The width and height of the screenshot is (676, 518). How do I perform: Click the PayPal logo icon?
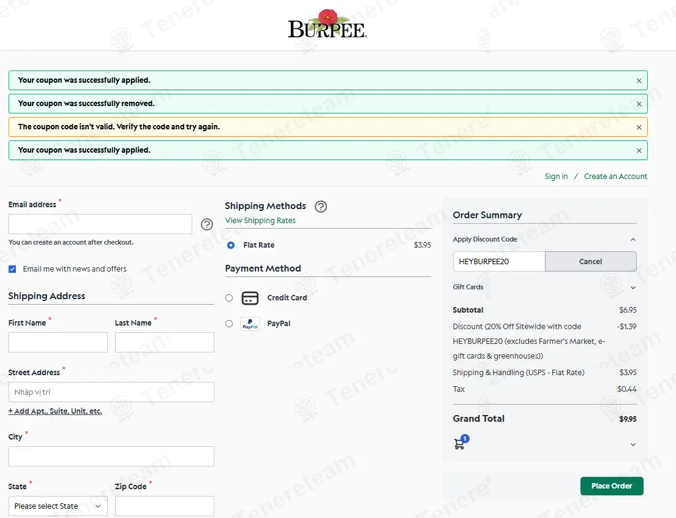click(250, 324)
